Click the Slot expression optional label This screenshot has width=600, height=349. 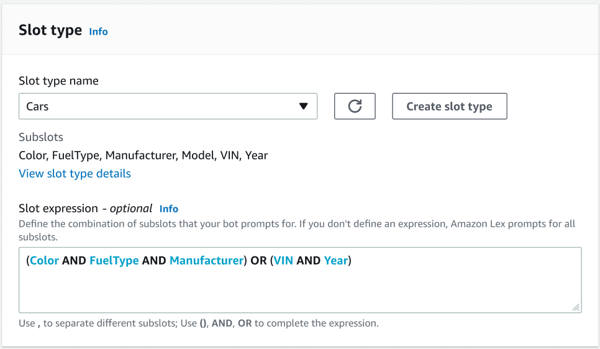[x=85, y=209]
